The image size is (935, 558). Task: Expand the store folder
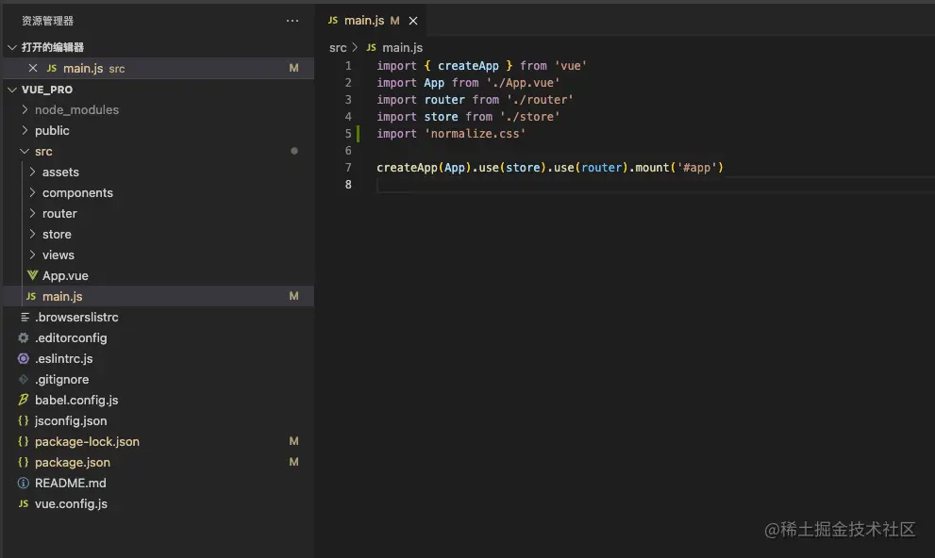(32, 234)
